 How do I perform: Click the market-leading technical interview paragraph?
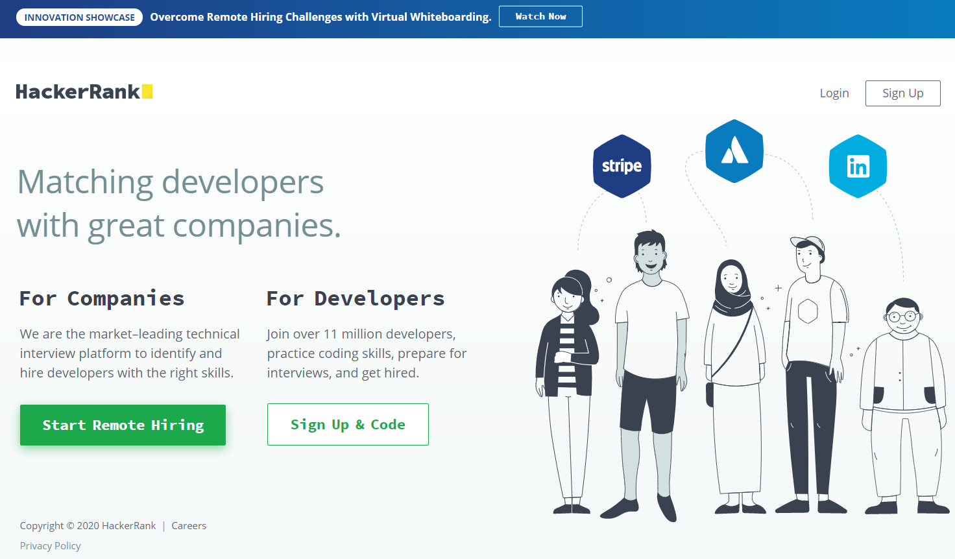point(130,353)
